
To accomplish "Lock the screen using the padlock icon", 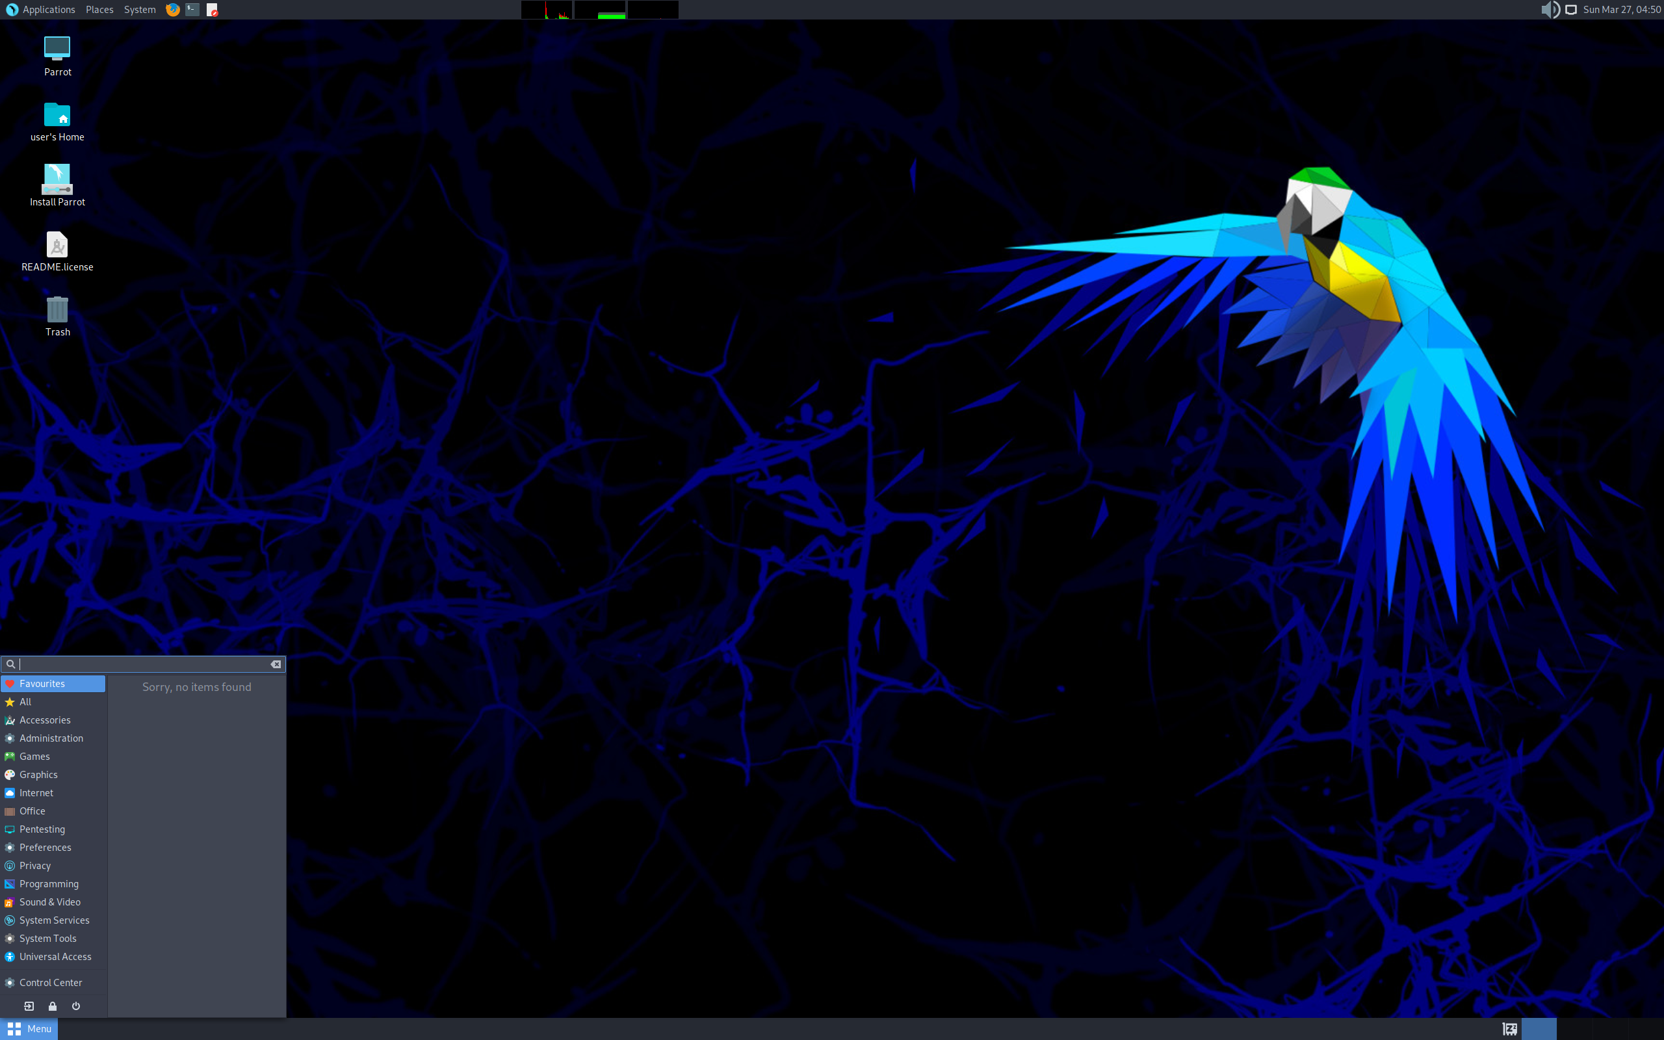I will [52, 1006].
